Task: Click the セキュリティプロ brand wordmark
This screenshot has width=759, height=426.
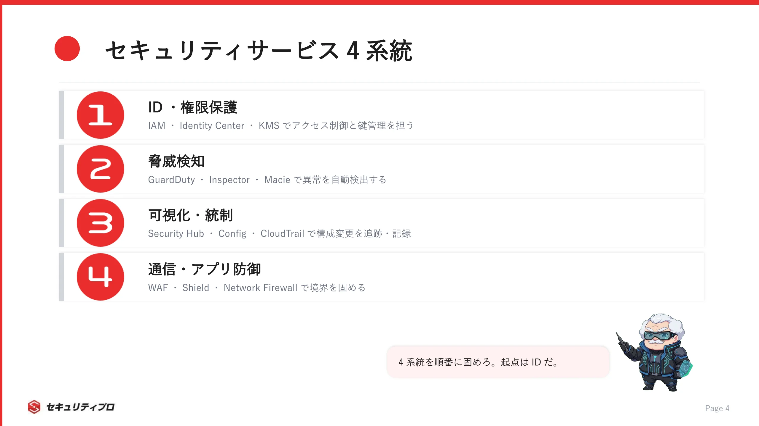Action: [80, 407]
